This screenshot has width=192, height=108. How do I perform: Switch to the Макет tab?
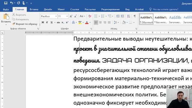61,9
